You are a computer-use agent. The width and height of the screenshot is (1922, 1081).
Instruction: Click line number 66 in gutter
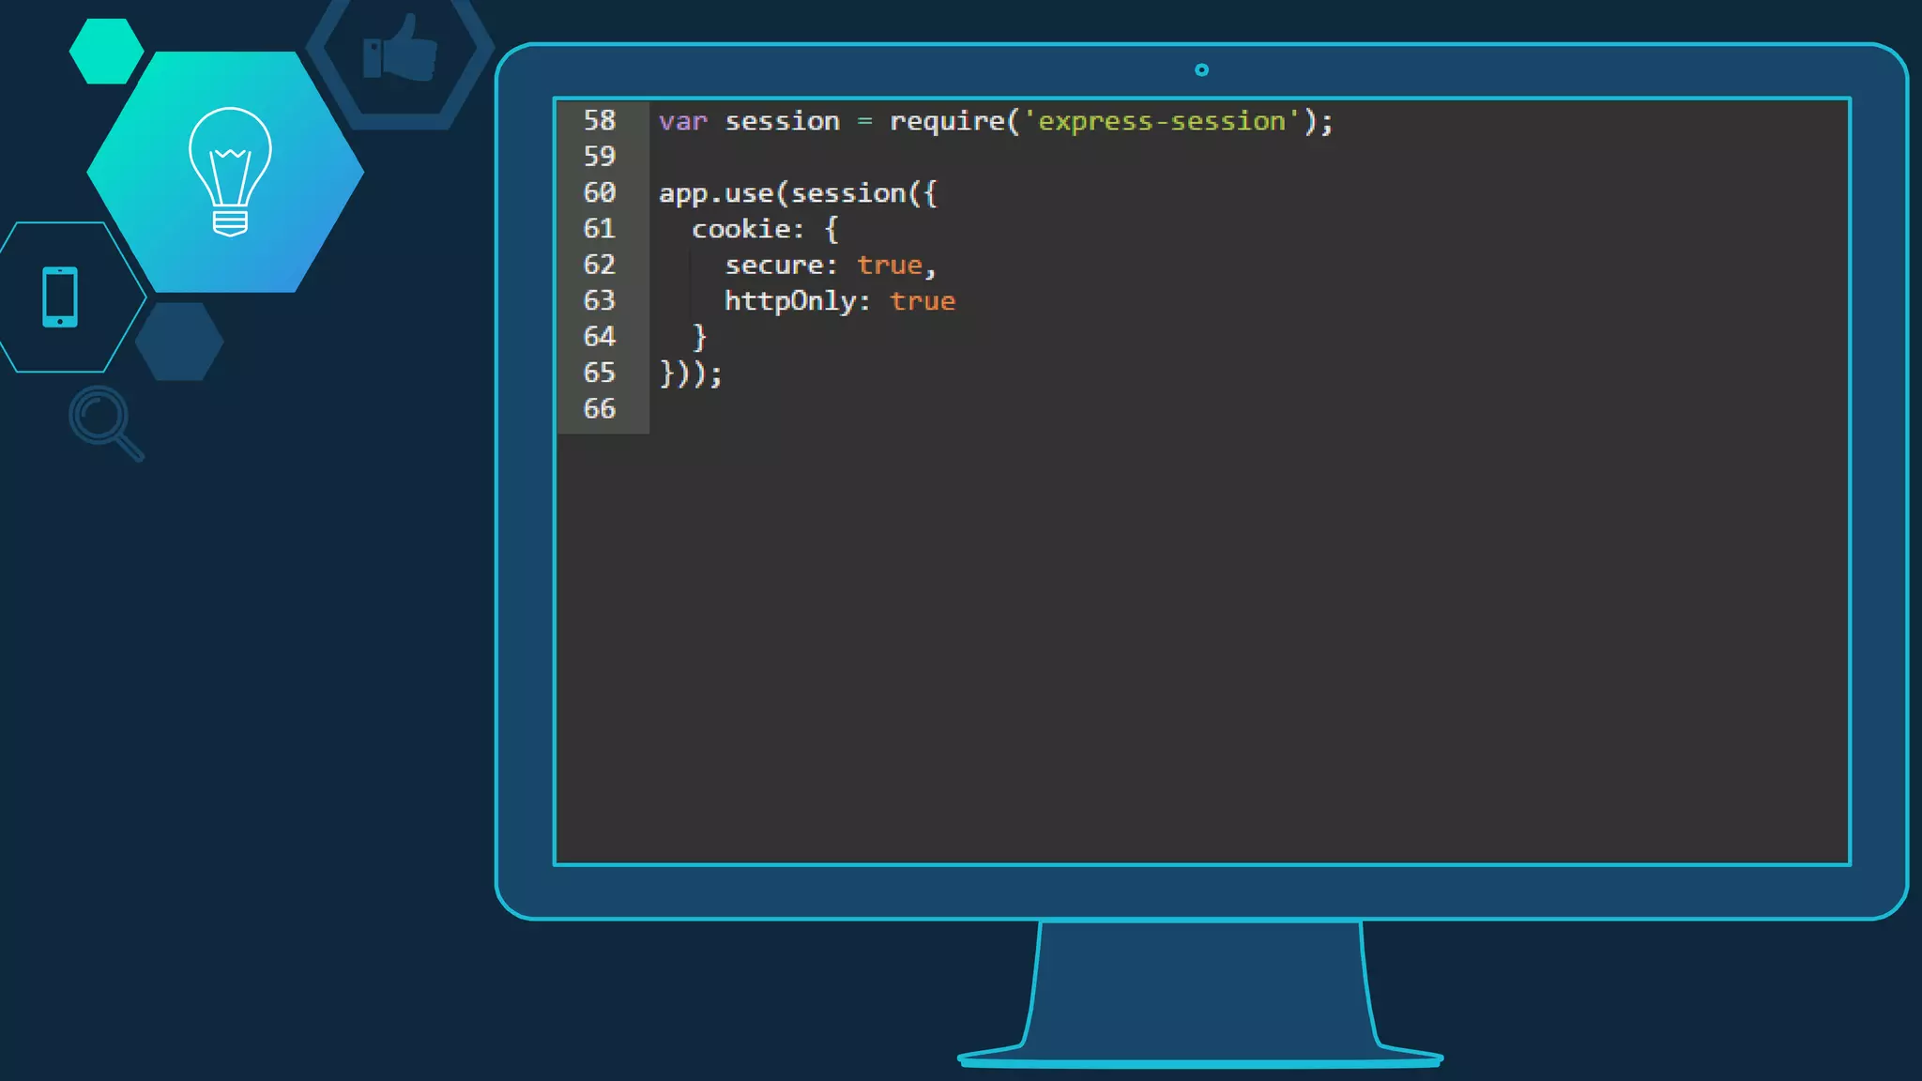(x=600, y=409)
